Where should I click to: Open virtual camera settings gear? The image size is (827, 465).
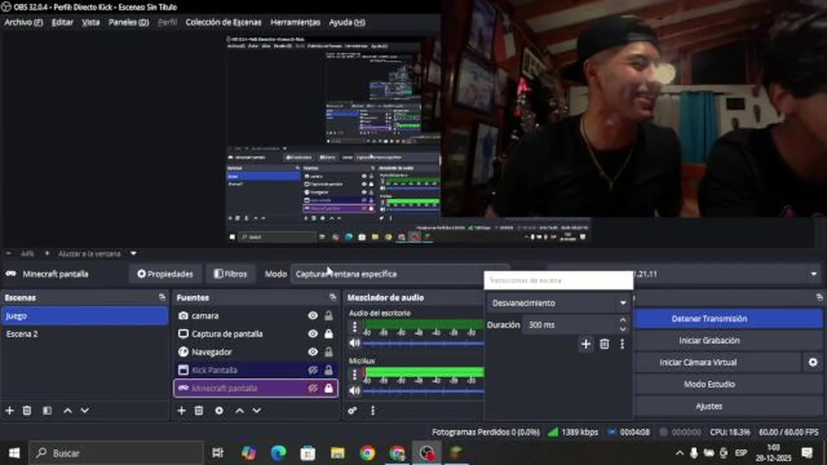[x=813, y=362]
